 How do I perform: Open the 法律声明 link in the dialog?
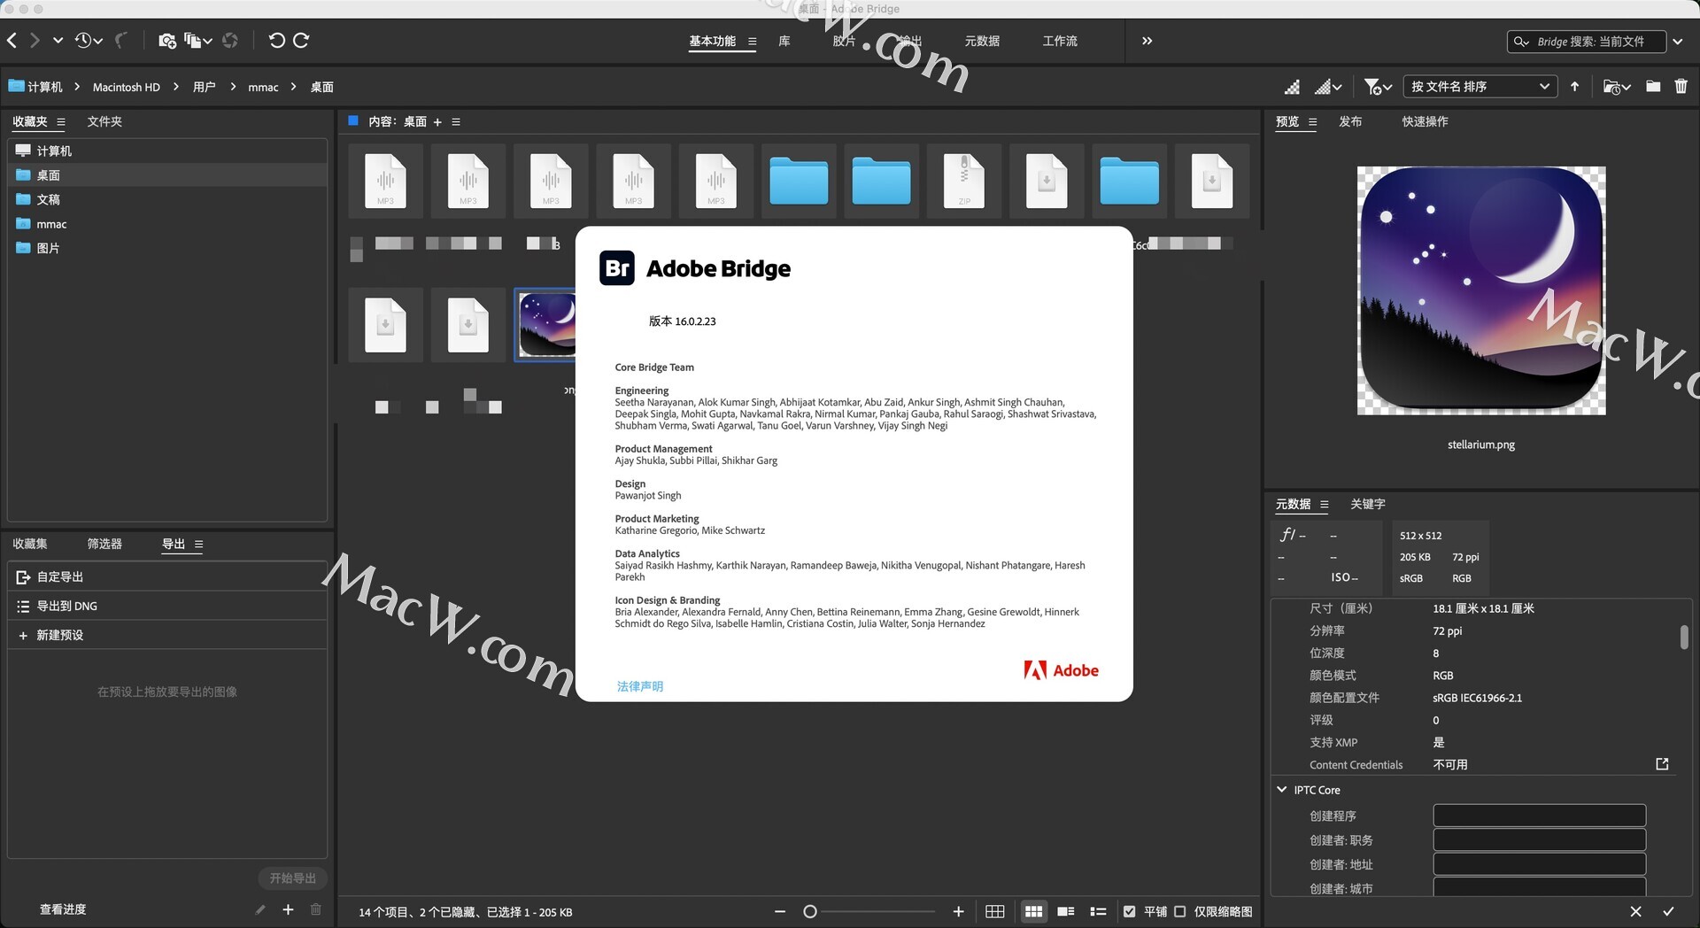(639, 686)
